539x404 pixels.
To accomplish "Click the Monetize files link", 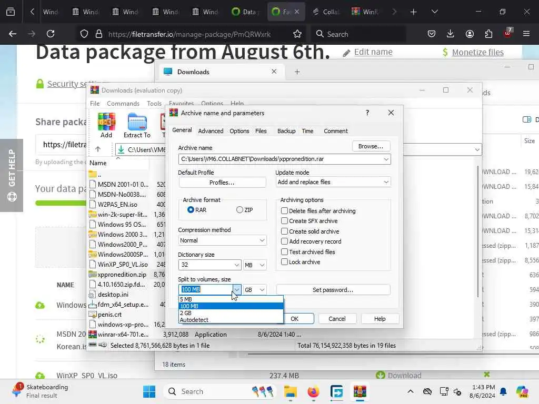I will [x=478, y=52].
